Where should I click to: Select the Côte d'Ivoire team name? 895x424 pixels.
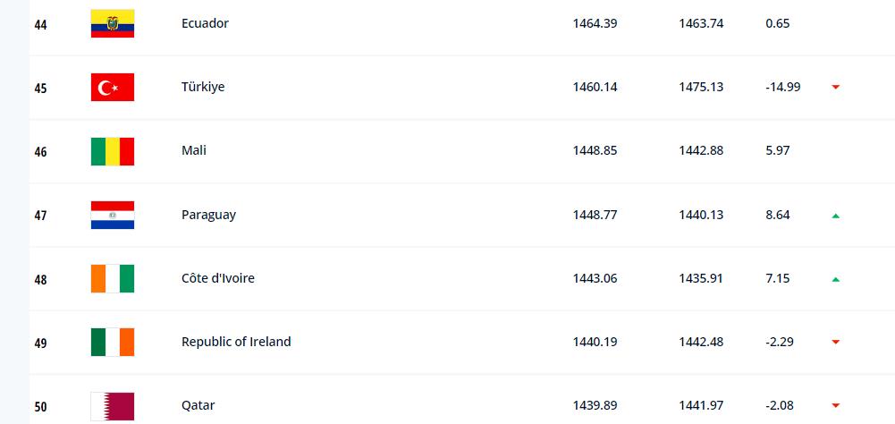pos(218,278)
